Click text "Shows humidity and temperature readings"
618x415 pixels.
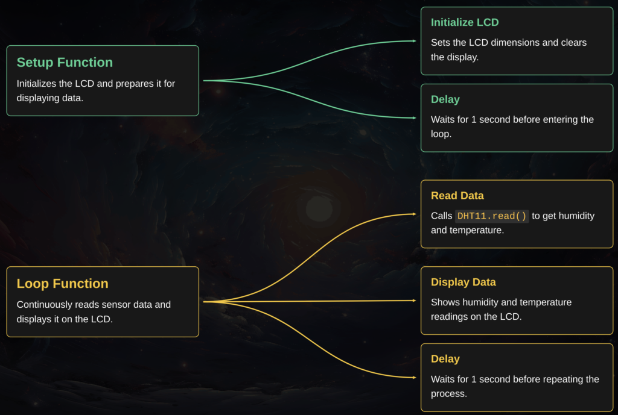[501, 309]
